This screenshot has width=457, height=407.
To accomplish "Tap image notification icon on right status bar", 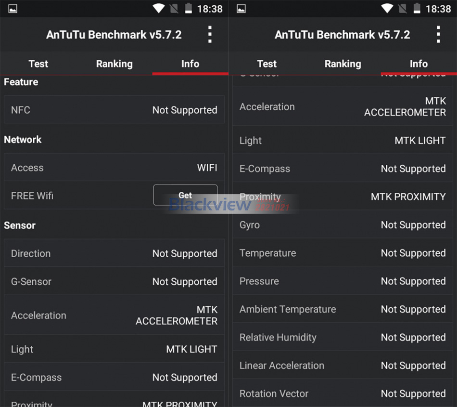I will coord(241,9).
